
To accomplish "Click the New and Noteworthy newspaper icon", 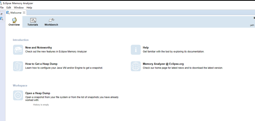I will [18, 50].
